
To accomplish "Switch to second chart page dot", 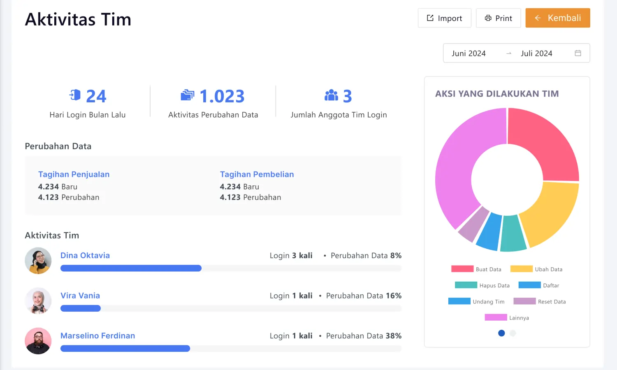I will [x=513, y=333].
